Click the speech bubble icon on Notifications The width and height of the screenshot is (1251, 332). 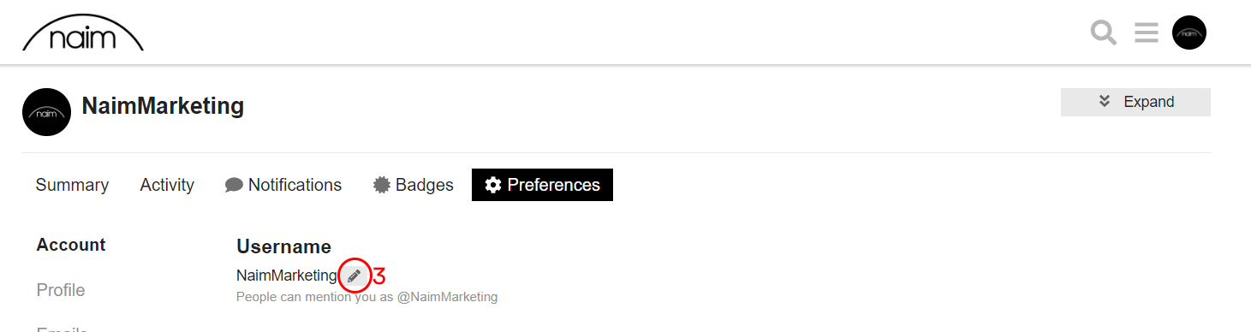point(234,185)
